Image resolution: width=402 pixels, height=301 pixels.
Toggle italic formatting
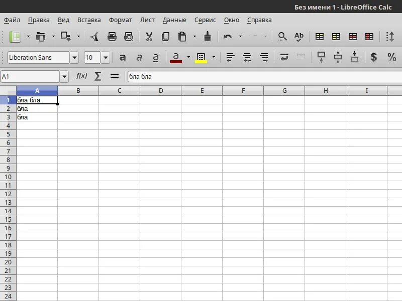pyautogui.click(x=139, y=57)
